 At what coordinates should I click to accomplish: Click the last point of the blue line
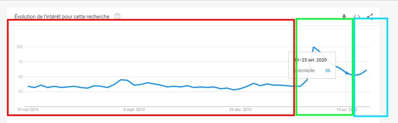click(366, 70)
